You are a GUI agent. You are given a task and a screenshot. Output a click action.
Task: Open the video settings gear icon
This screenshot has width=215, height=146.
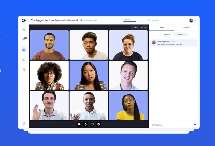99,124
